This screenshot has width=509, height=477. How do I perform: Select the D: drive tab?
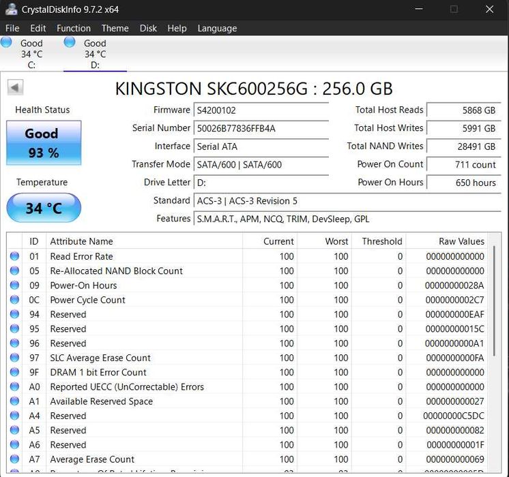tap(95, 54)
